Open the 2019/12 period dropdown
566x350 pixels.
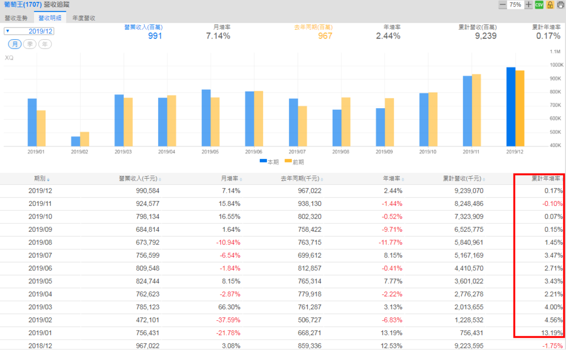point(29,31)
